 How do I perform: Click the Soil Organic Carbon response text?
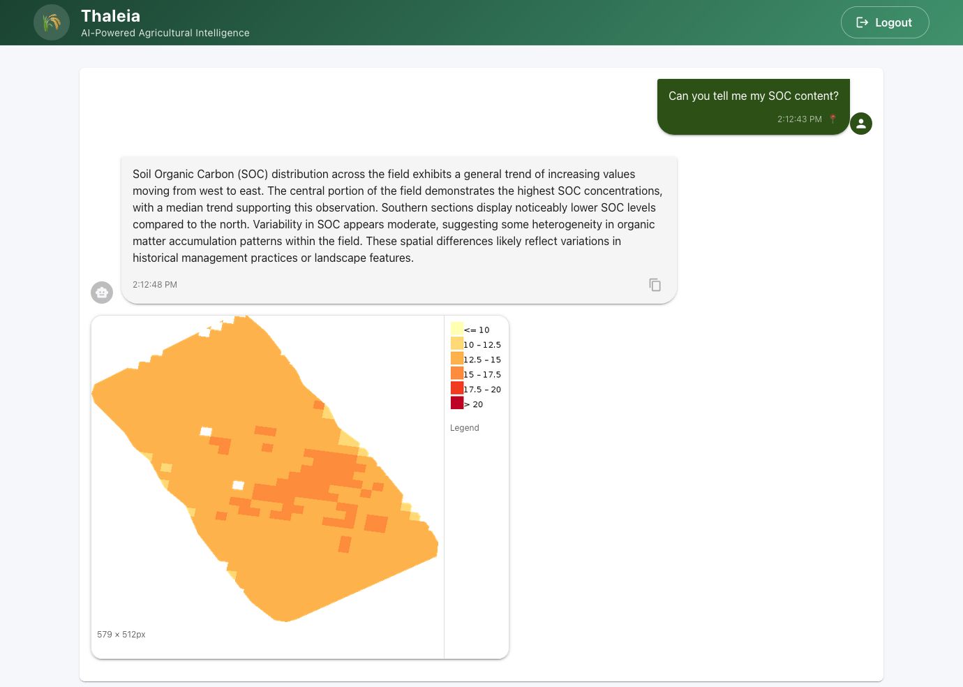coord(398,216)
